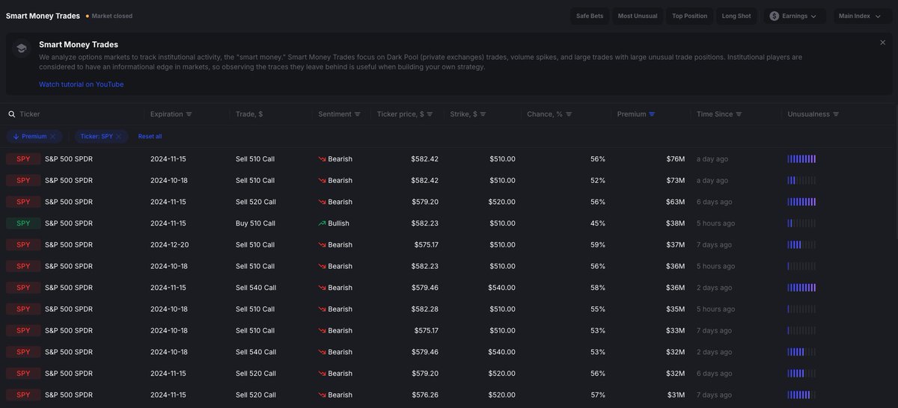
Task: Open the Unusualness column filter icon
Action: pyautogui.click(x=836, y=114)
